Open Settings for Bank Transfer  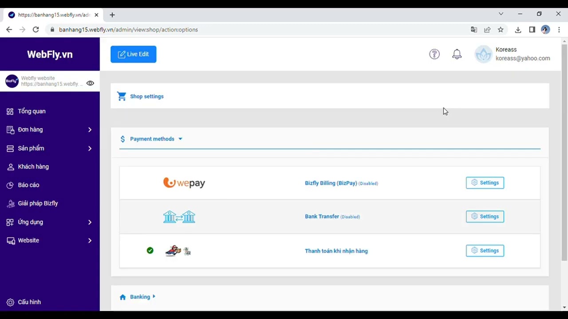pyautogui.click(x=485, y=217)
